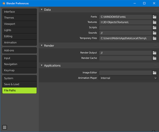Open the Animation Player dropdown

coord(128,78)
